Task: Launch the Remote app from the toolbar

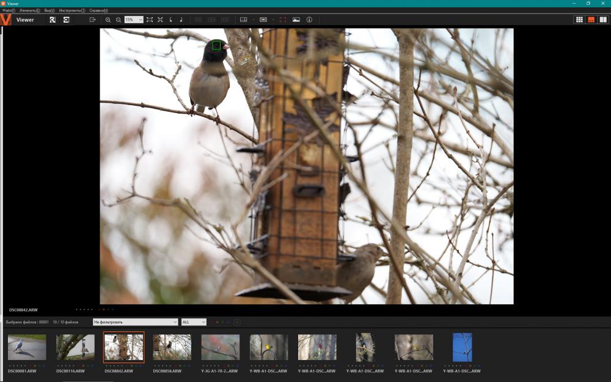Action: (x=53, y=20)
